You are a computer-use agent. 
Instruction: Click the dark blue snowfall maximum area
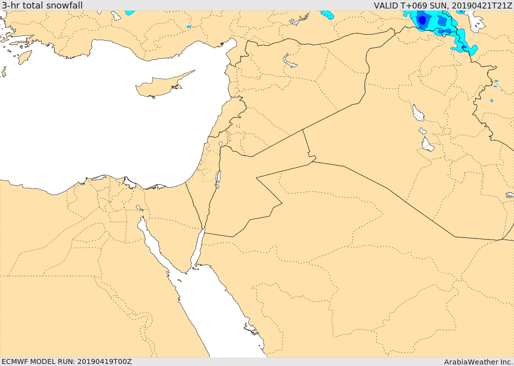coord(422,20)
